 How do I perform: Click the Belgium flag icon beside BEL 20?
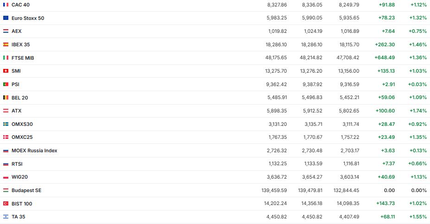pyautogui.click(x=6, y=98)
